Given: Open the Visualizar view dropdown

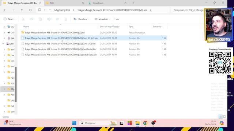Looking at the screenshot, I should click(x=102, y=19).
